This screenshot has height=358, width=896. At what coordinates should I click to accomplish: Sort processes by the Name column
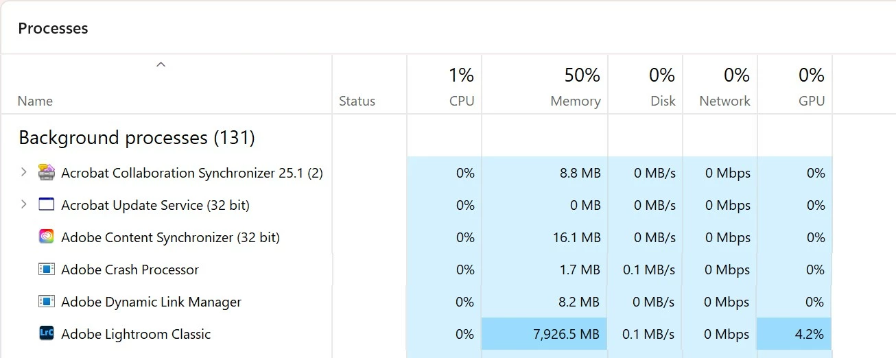click(x=35, y=101)
